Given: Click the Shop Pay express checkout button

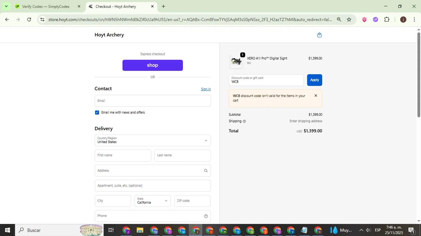Looking at the screenshot, I should pos(153,65).
